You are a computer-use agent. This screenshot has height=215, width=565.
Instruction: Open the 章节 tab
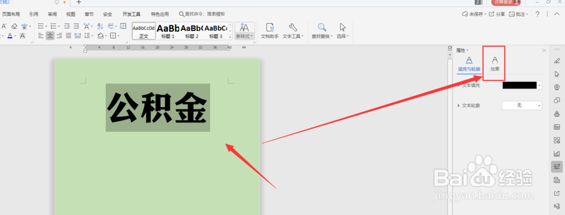(x=89, y=15)
